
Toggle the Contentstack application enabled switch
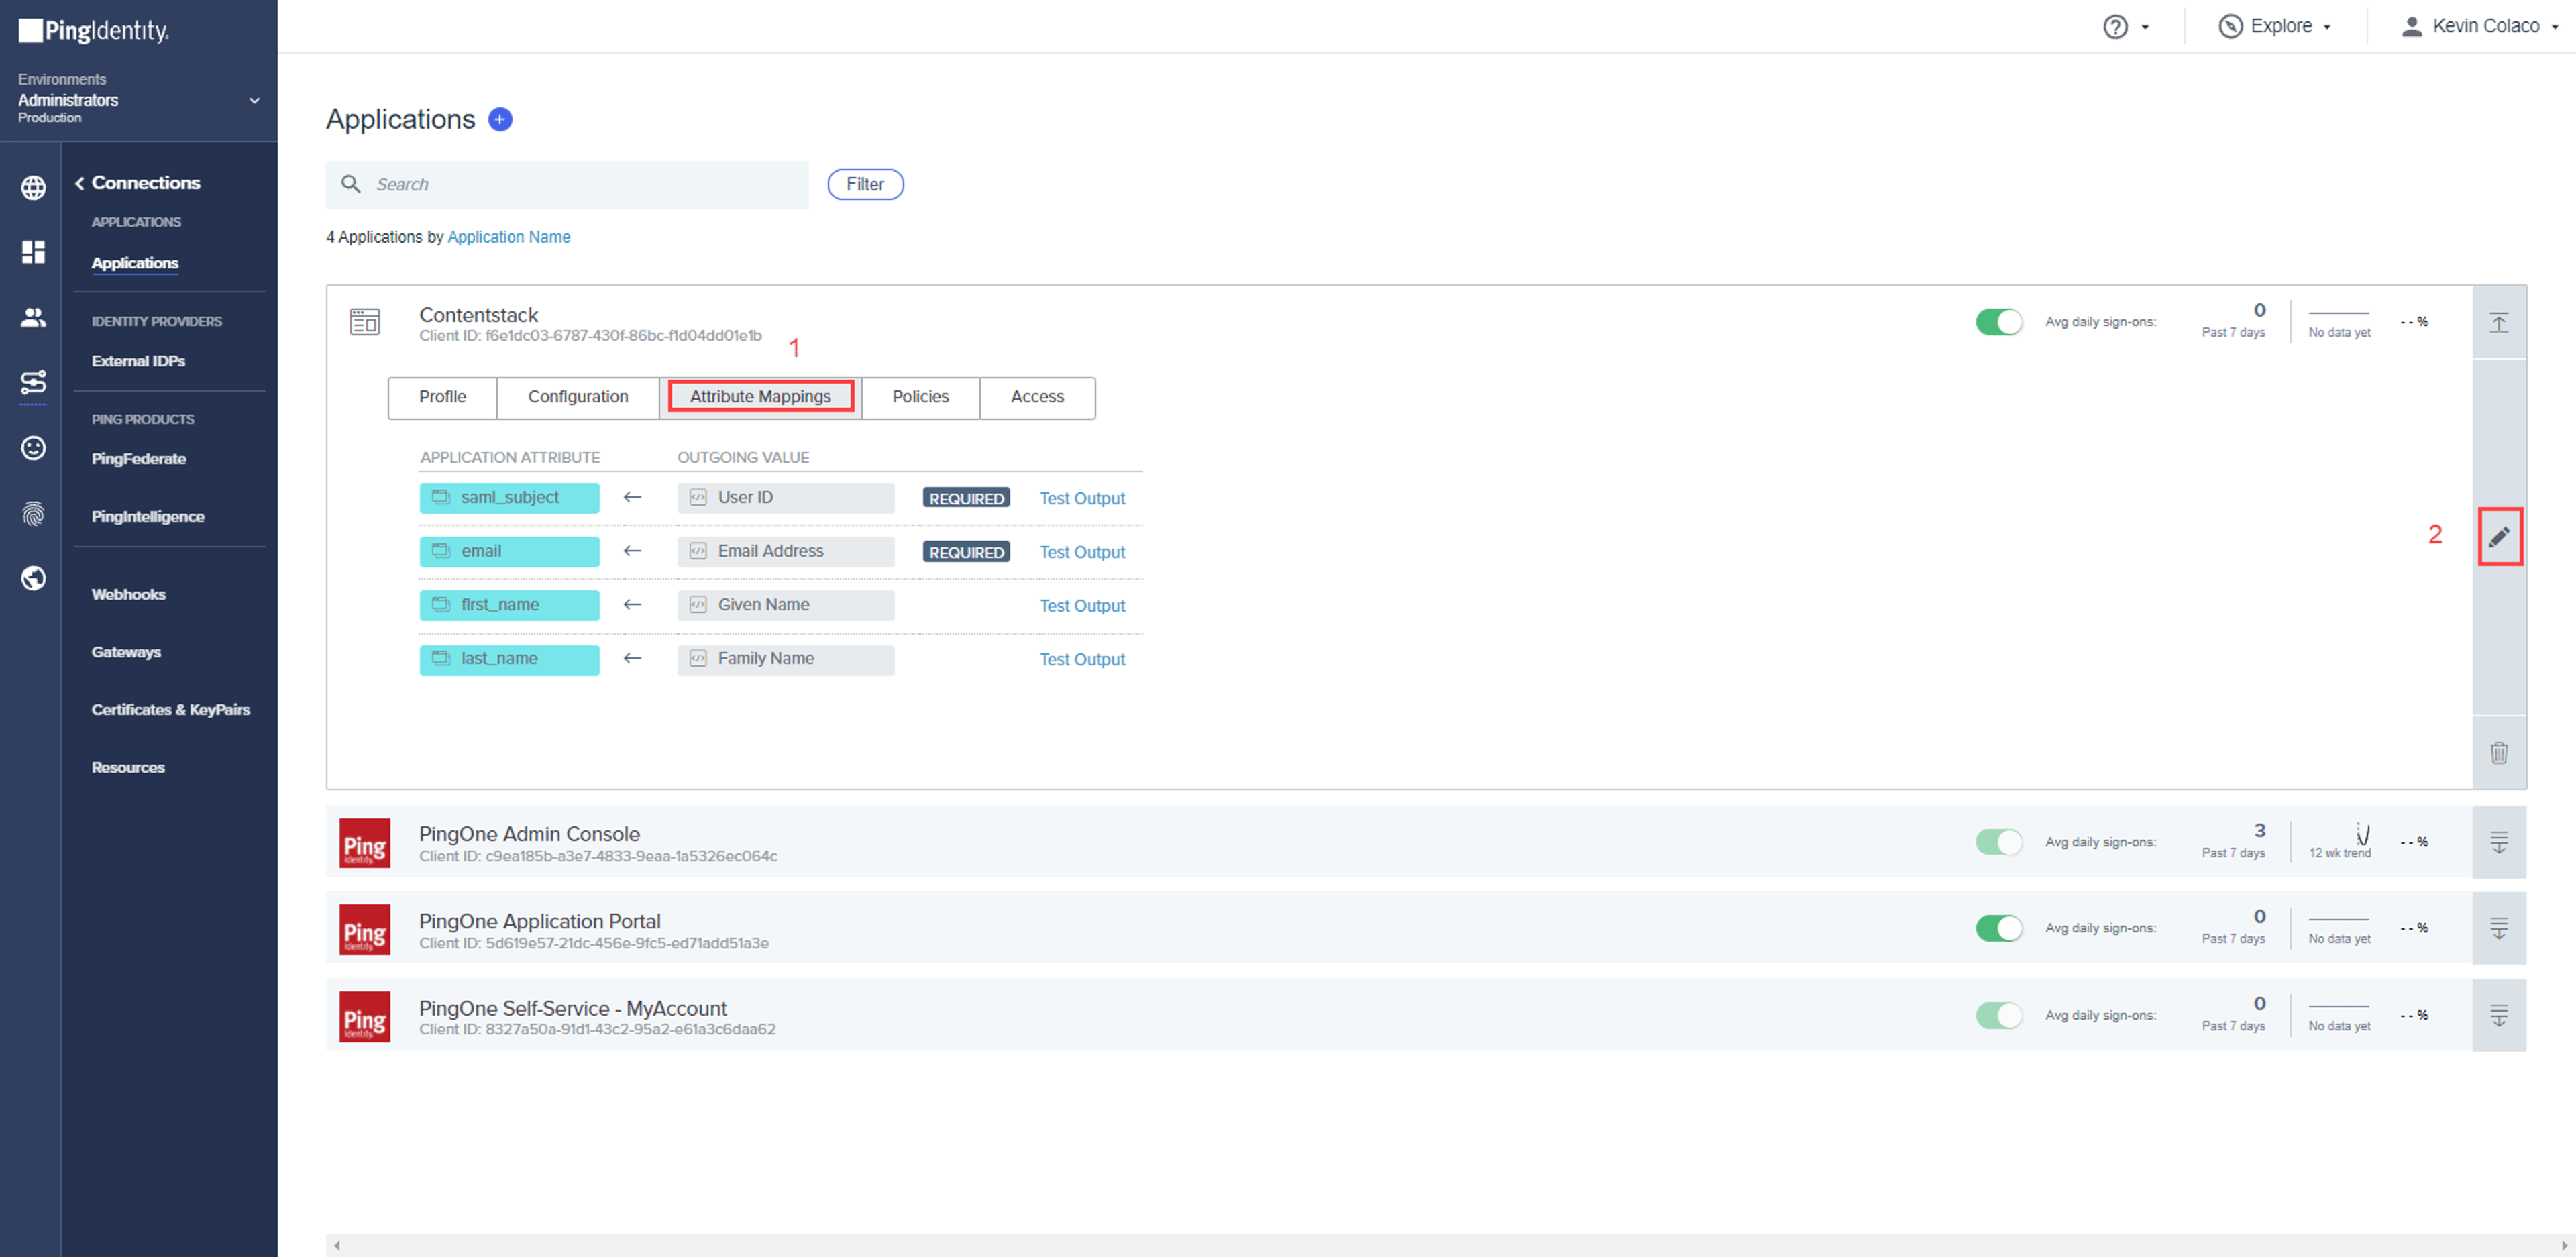pyautogui.click(x=1998, y=322)
